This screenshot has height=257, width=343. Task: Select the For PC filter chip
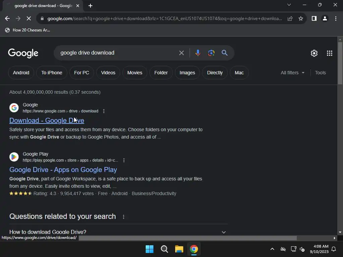82,73
